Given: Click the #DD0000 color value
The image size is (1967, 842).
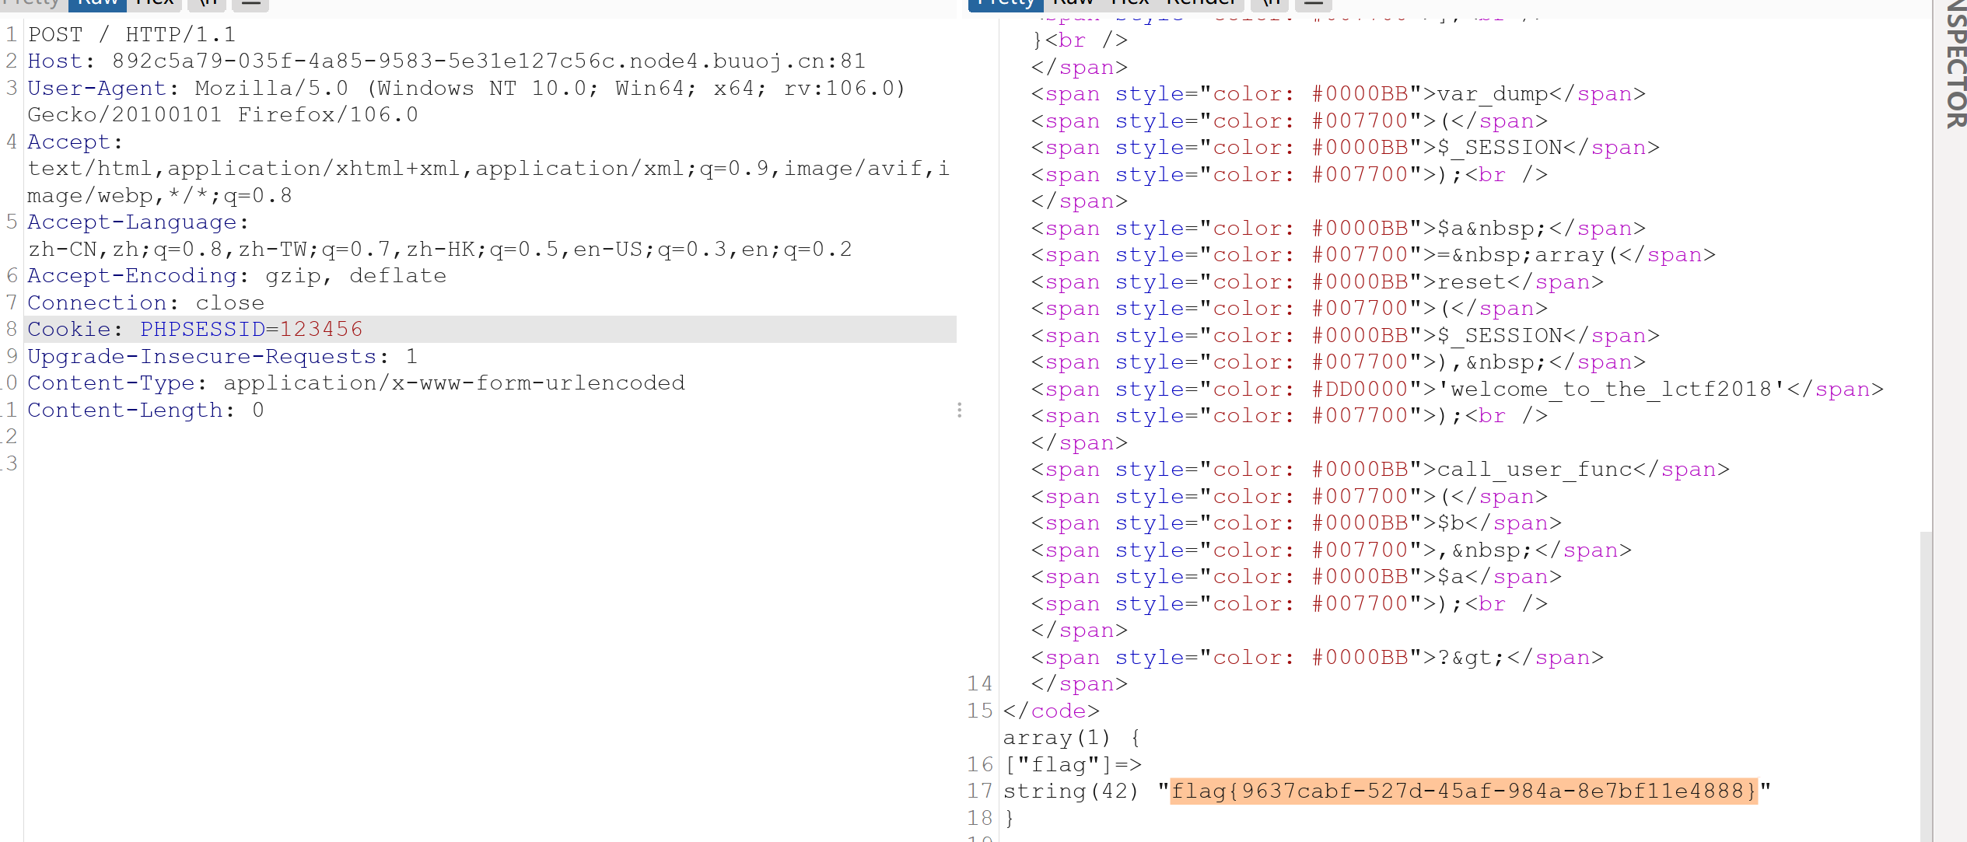Looking at the screenshot, I should [x=1360, y=390].
